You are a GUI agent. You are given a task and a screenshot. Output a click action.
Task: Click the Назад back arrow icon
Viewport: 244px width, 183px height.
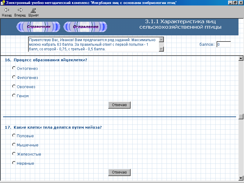pos(6,10)
